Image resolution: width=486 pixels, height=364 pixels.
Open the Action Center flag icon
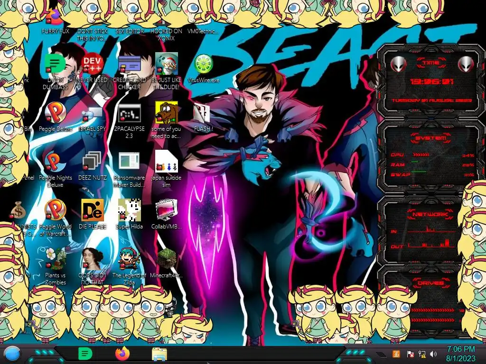[411, 354]
